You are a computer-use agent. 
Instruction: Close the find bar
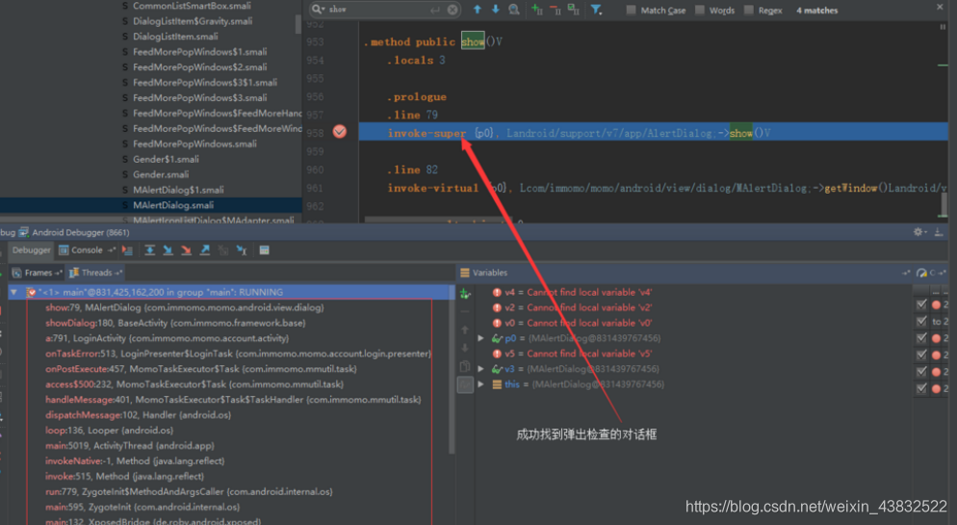pos(940,7)
